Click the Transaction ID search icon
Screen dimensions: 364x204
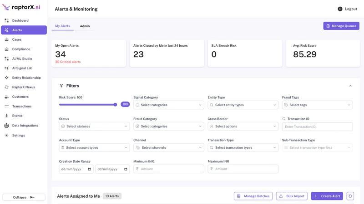(284, 119)
